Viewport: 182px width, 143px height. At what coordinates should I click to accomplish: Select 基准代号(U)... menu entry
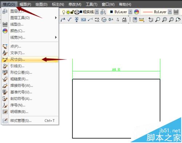click(30, 92)
